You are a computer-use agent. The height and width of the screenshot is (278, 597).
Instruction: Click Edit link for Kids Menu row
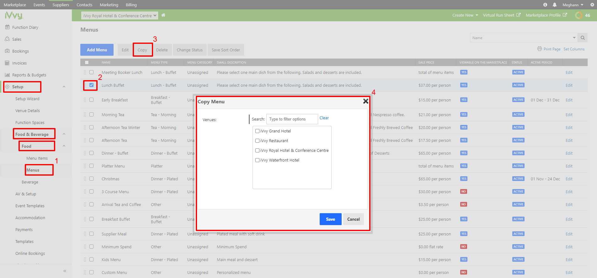569,260
